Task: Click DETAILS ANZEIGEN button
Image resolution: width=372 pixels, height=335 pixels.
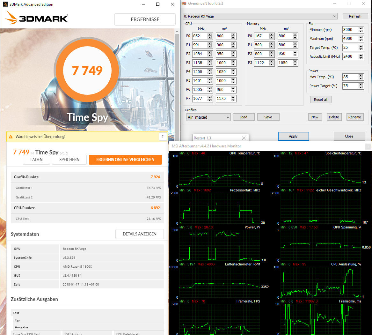Action: click(x=140, y=234)
